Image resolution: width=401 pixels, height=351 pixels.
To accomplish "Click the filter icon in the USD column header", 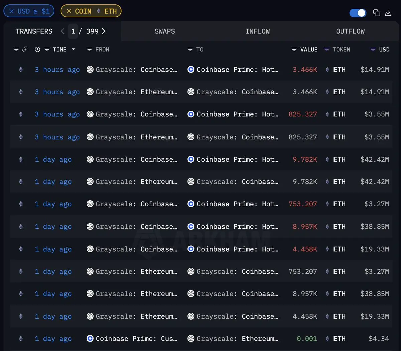I will [x=373, y=50].
